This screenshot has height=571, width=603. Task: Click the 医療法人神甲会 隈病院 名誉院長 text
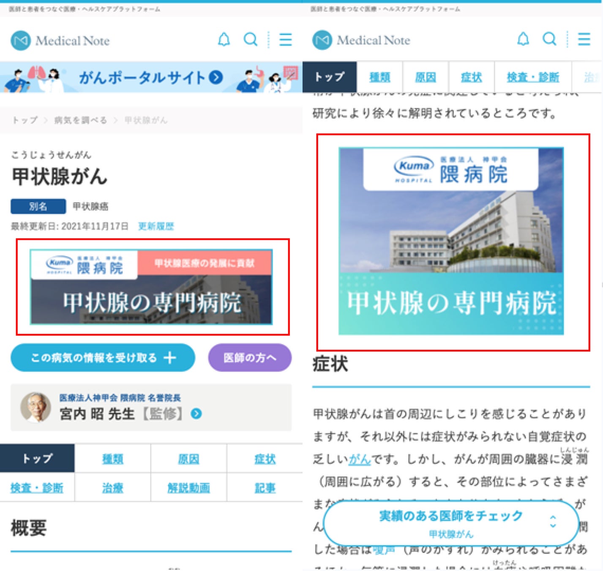click(120, 398)
